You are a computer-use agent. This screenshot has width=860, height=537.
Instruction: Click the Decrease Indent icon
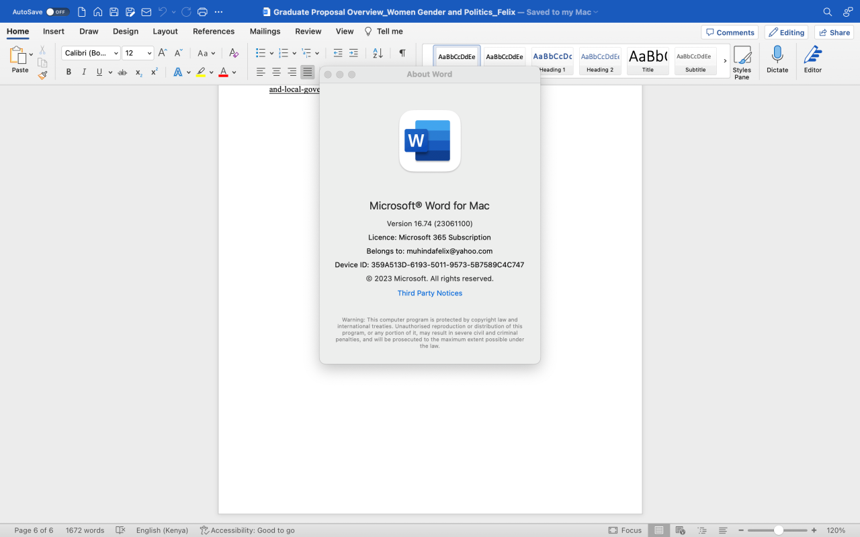(338, 53)
